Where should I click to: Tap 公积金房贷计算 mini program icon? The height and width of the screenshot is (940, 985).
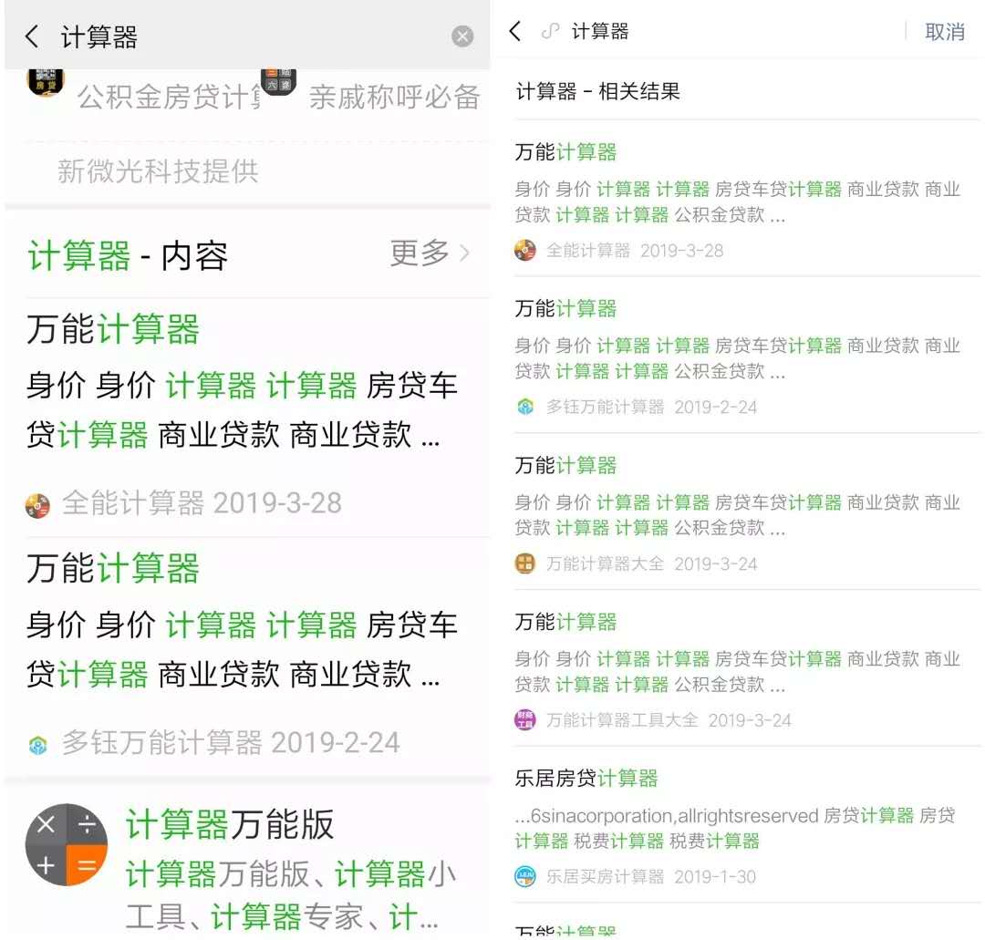(46, 82)
